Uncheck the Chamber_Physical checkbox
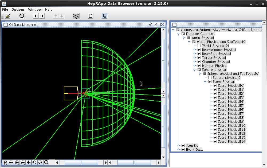 [x=199, y=62]
